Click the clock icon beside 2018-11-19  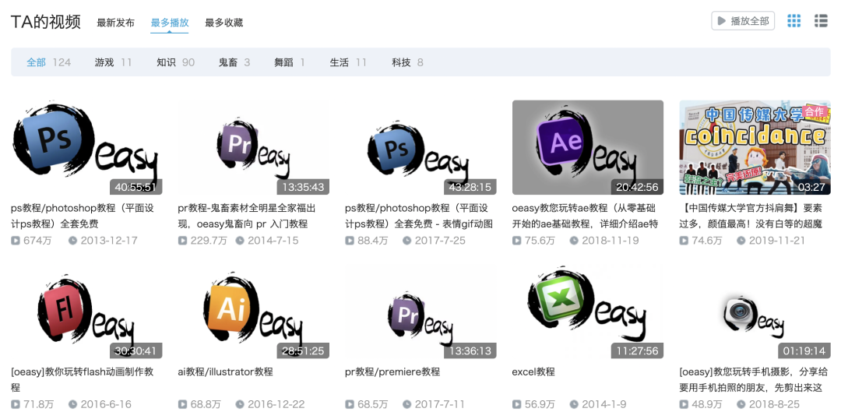[x=574, y=241]
